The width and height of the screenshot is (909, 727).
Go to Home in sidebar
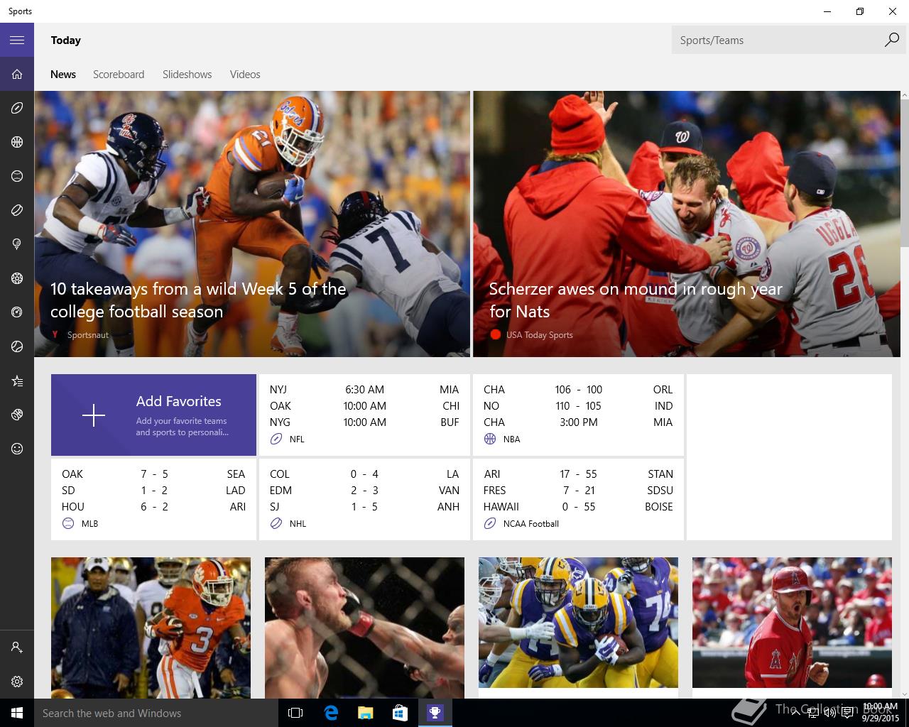pos(17,74)
